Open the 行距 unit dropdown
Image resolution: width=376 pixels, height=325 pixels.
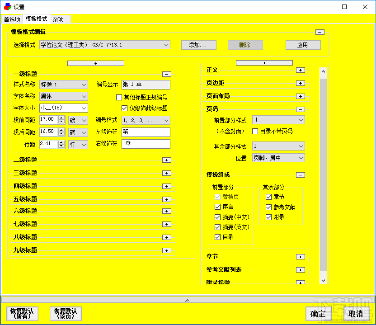pyautogui.click(x=78, y=145)
